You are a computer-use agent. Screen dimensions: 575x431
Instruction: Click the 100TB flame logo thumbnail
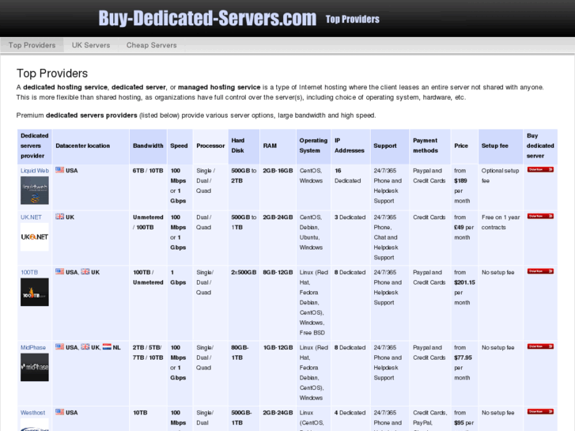[x=35, y=292]
